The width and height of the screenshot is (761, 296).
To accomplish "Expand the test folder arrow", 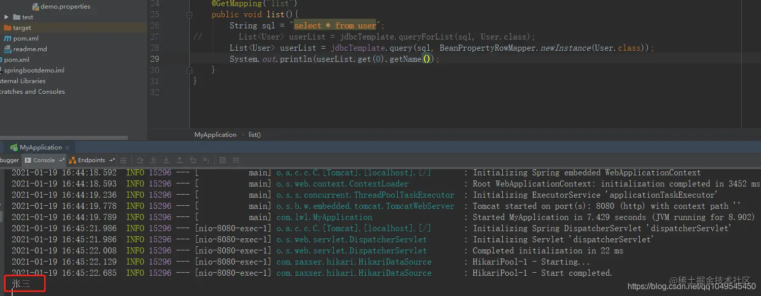I will 6,17.
